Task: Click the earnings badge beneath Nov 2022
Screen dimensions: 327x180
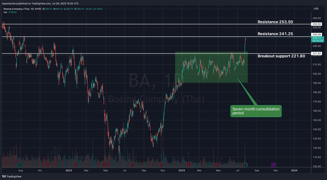Action: [161, 165]
